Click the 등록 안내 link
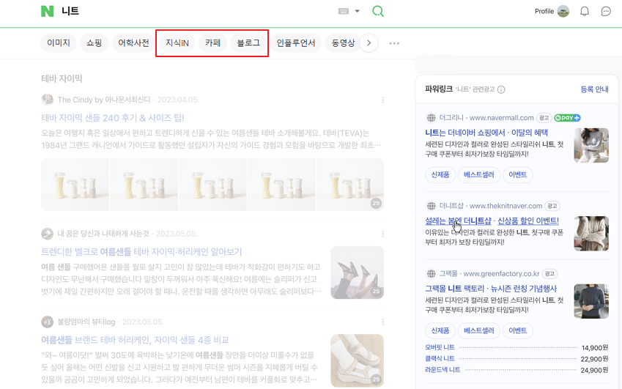622x389 pixels. (594, 89)
